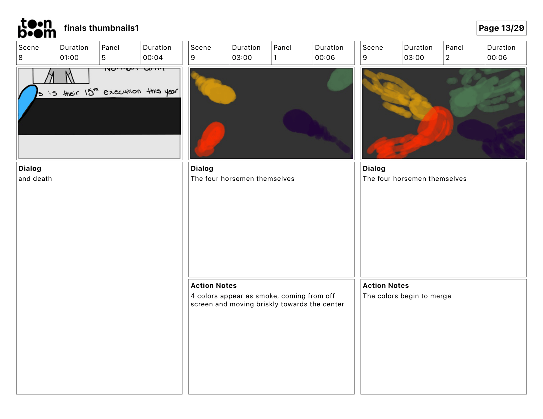This screenshot has width=543, height=419.
Task: Click the Panel 5 duration 00:04 cell
Action: [x=161, y=53]
